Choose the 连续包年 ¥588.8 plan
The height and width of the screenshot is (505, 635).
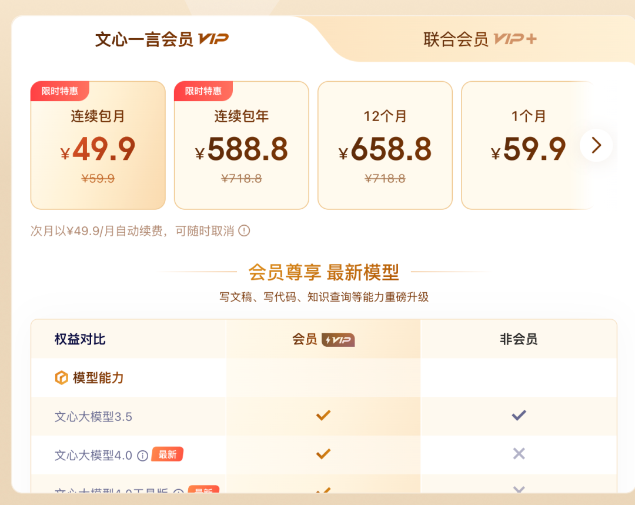241,146
